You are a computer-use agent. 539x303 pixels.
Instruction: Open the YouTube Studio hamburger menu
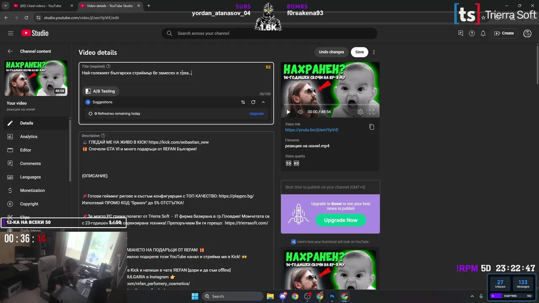[x=11, y=33]
